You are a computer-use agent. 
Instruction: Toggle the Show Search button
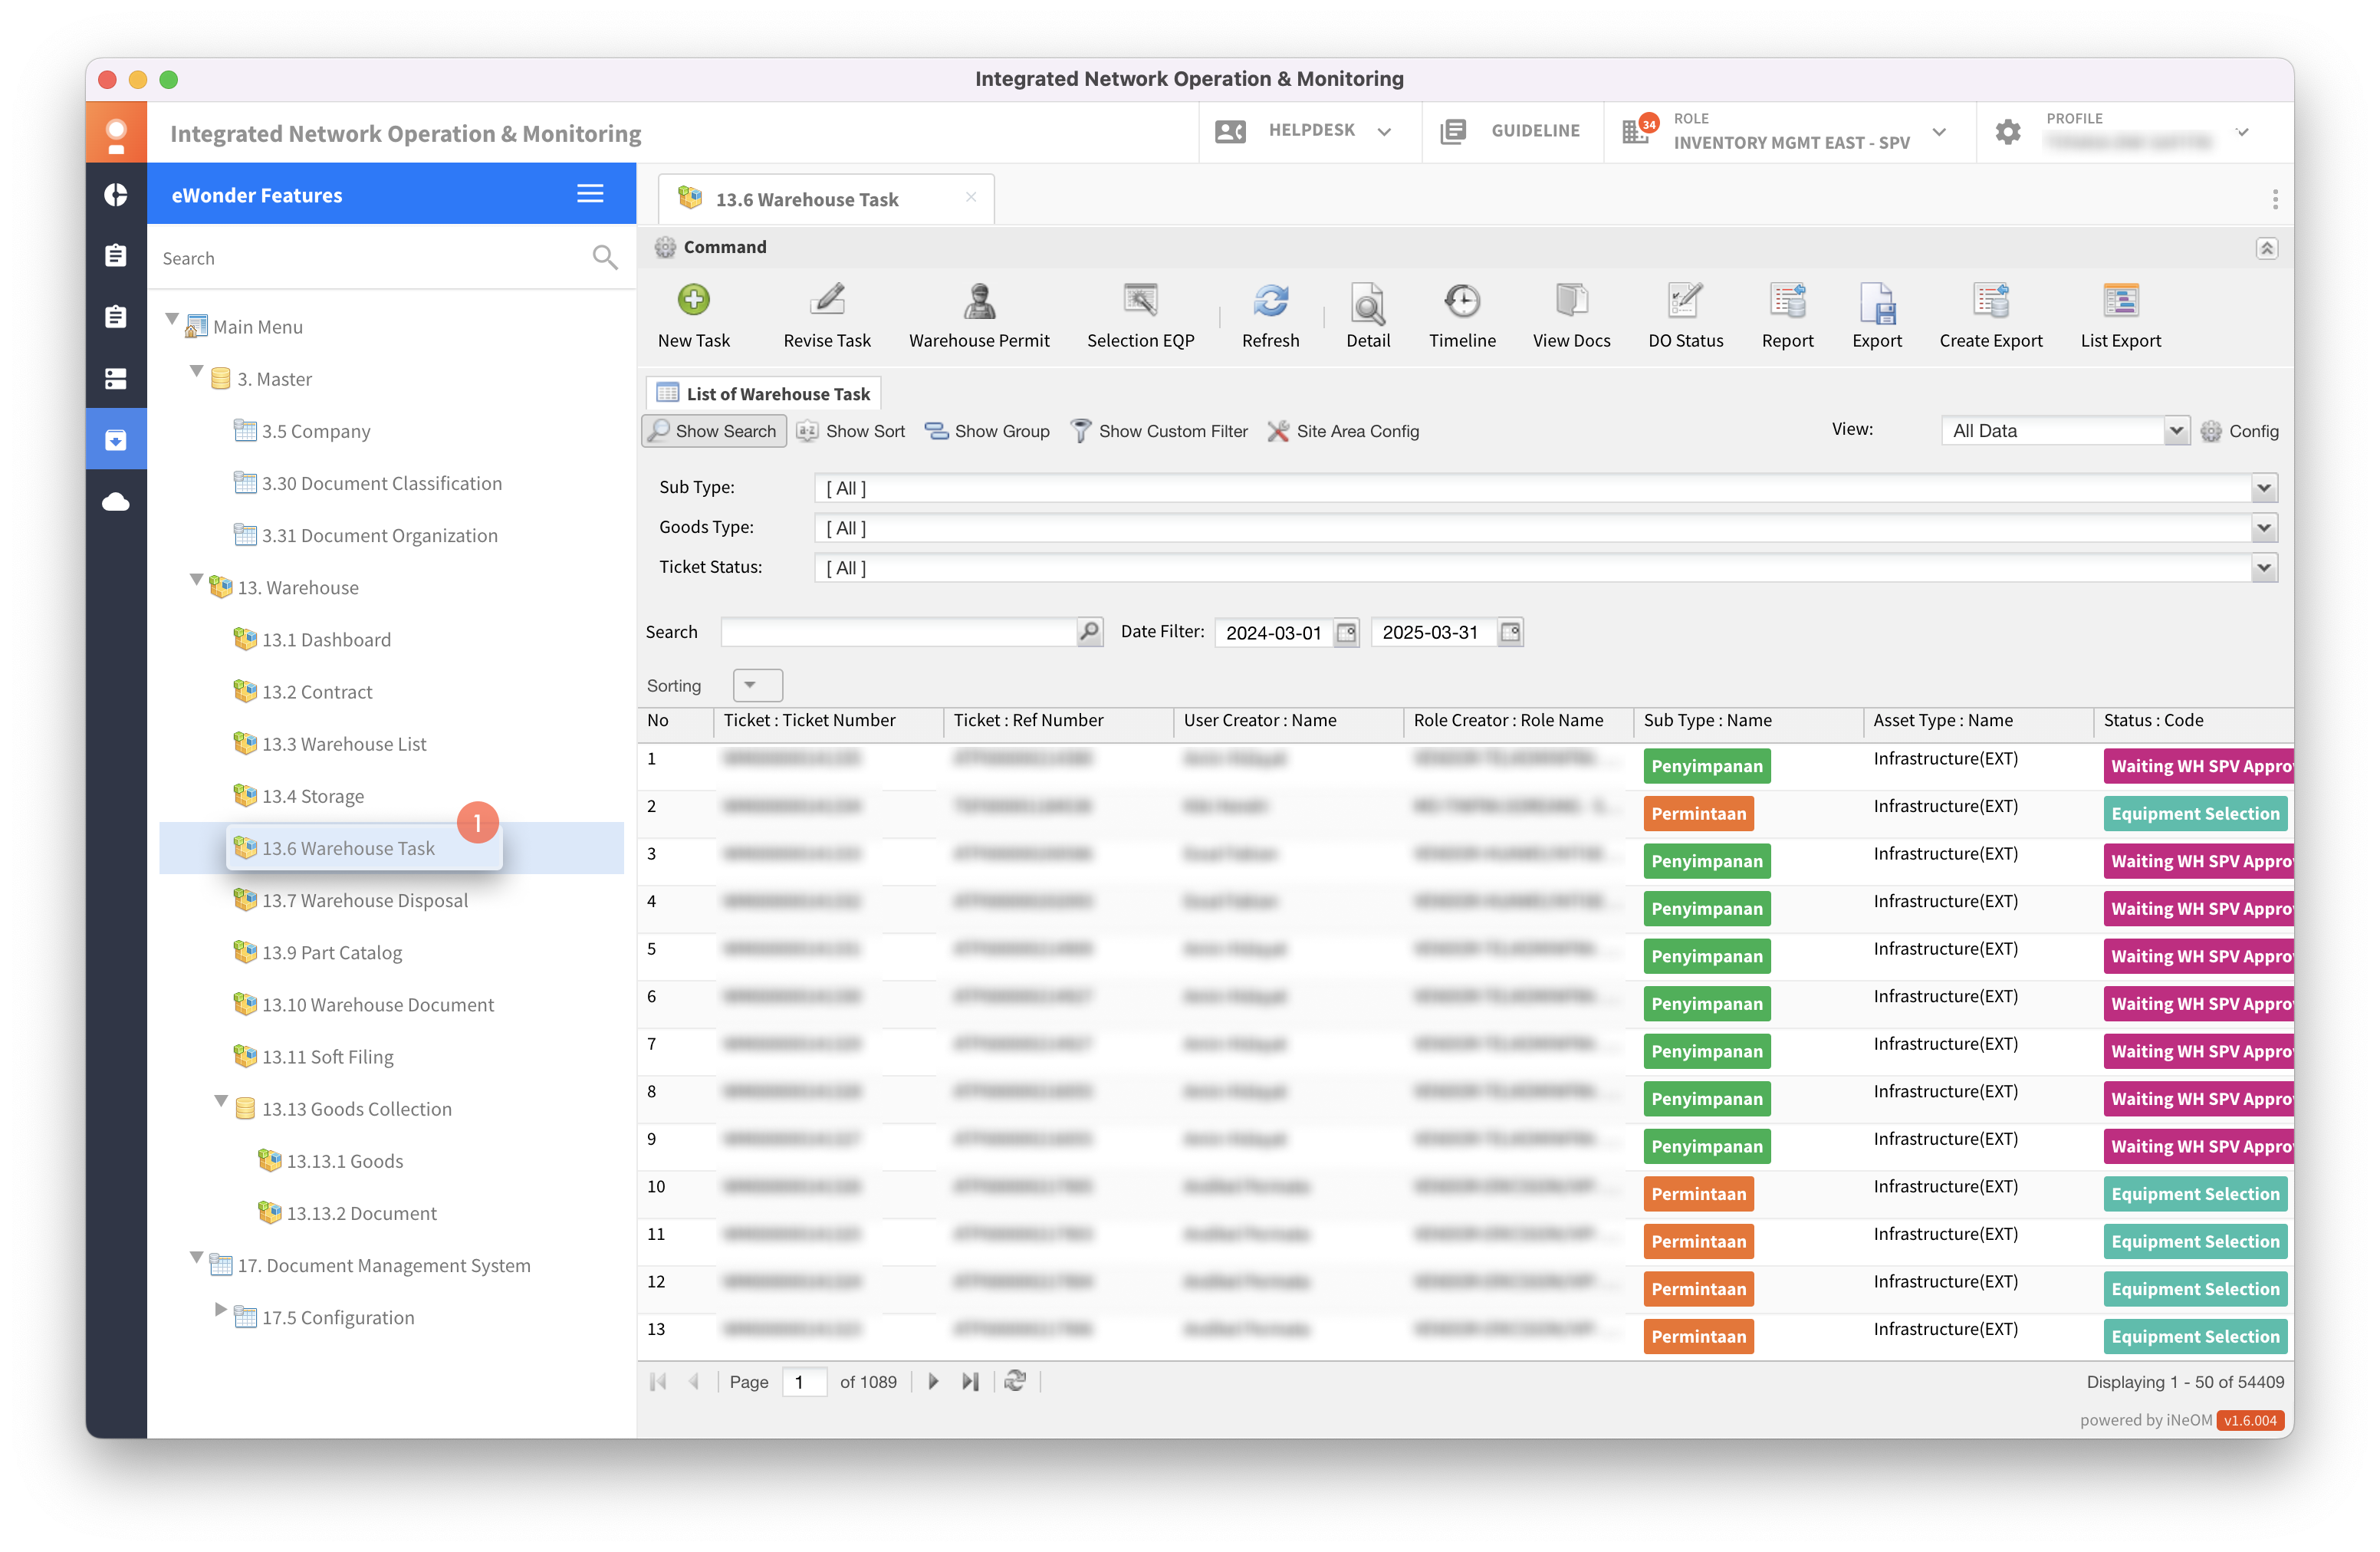pyautogui.click(x=713, y=431)
